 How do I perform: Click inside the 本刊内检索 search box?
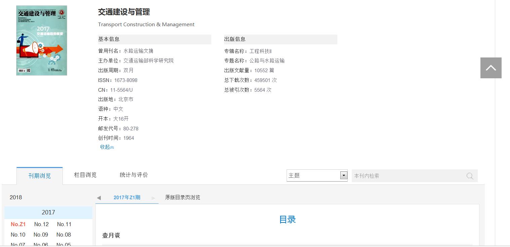(x=407, y=176)
